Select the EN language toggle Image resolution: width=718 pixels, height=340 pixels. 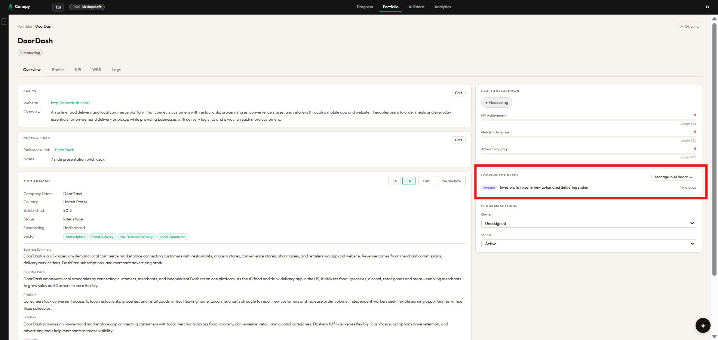pos(409,181)
